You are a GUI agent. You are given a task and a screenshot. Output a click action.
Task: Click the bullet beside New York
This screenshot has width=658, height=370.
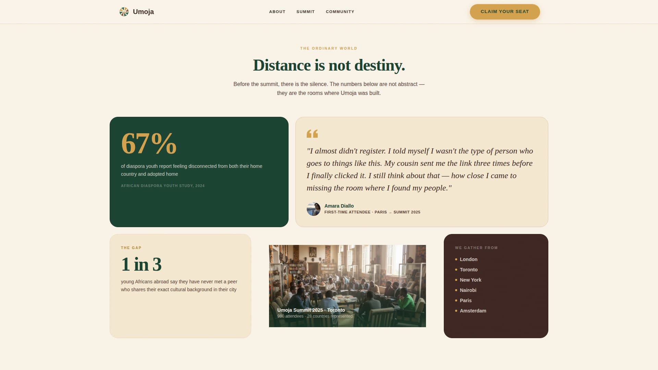coord(456,280)
